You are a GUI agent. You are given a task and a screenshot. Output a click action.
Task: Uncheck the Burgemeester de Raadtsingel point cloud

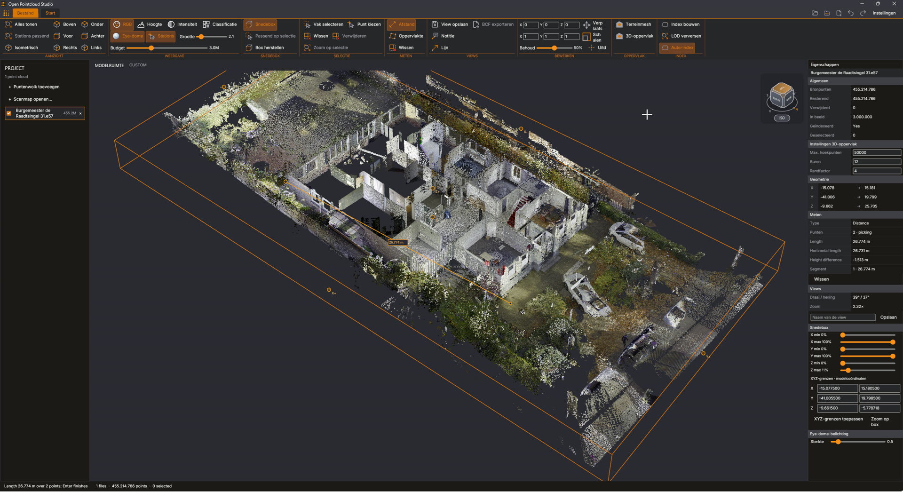pyautogui.click(x=9, y=113)
